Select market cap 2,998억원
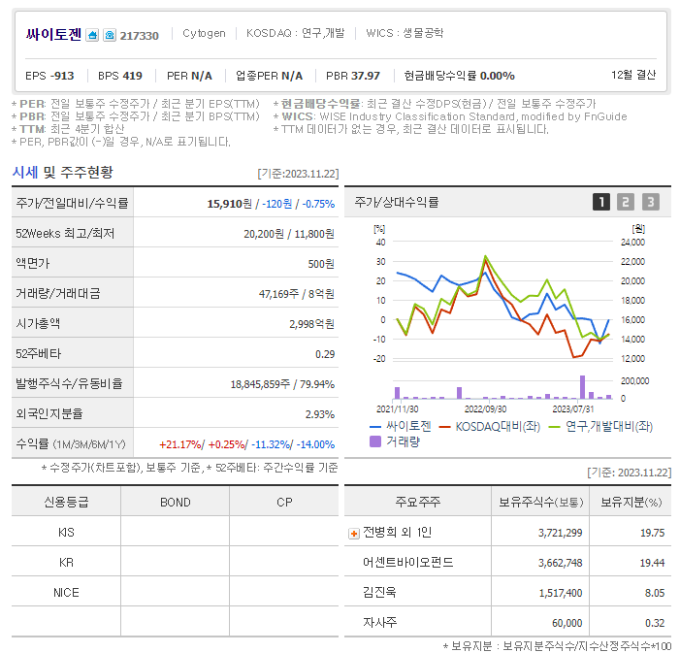The height and width of the screenshot is (653, 680). tap(311, 324)
